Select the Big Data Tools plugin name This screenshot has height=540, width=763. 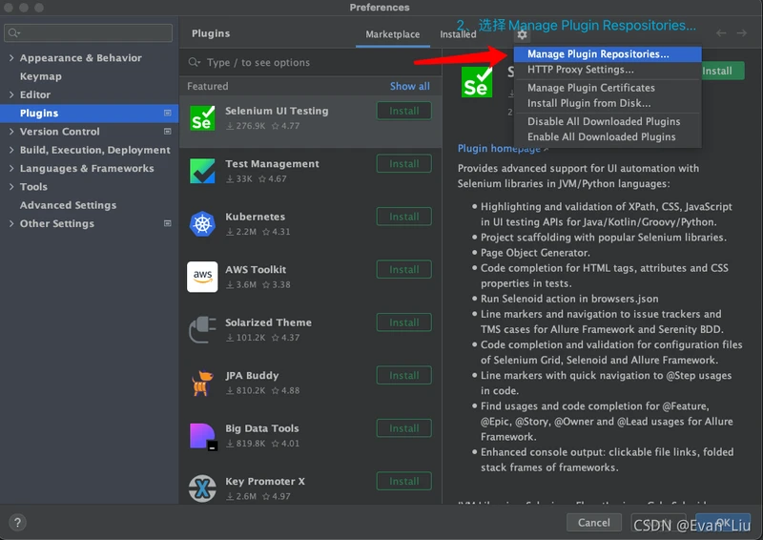point(261,428)
